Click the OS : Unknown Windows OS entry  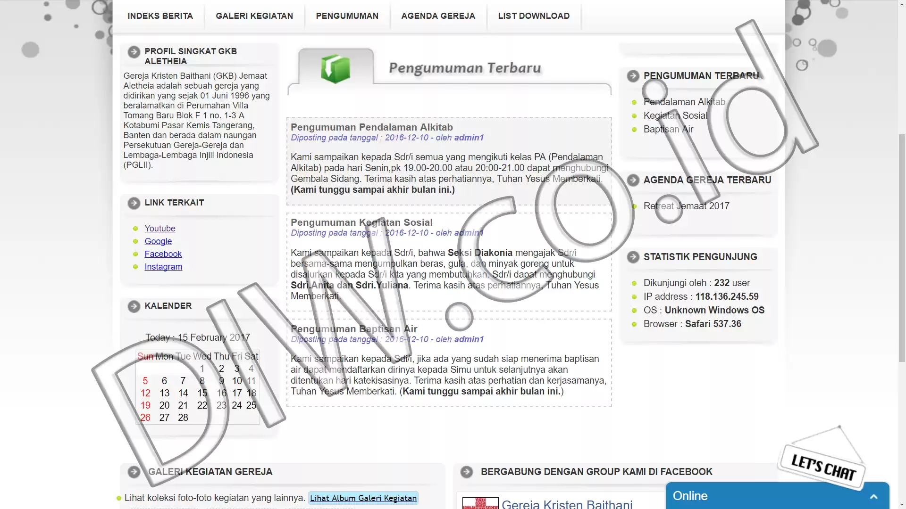coord(704,310)
